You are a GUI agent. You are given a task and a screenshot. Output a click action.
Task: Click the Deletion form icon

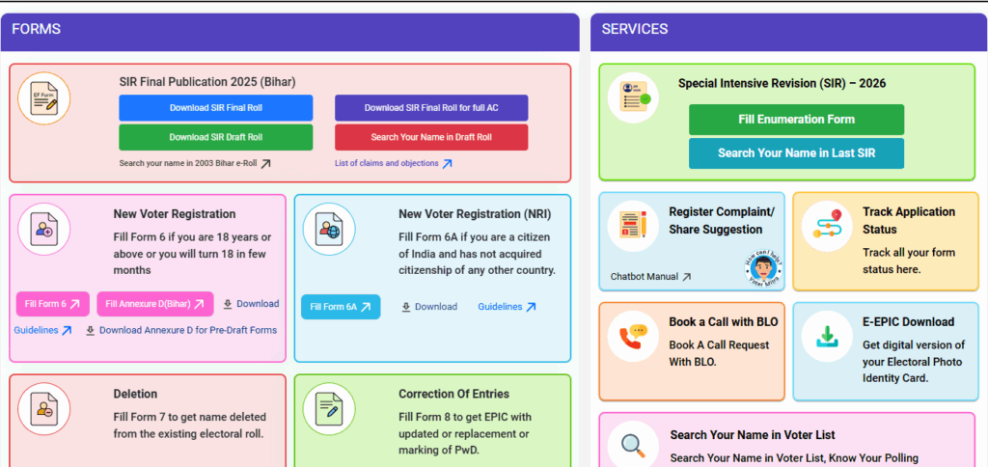(x=44, y=409)
